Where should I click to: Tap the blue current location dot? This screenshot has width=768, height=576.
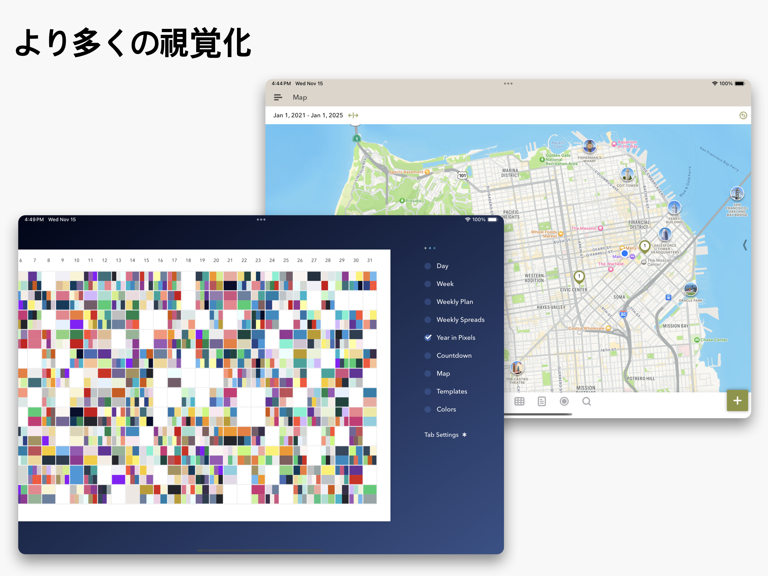(624, 254)
